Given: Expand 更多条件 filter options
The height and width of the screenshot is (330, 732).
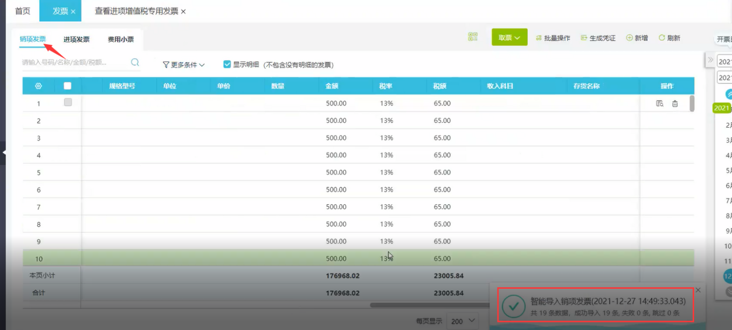Looking at the screenshot, I should click(184, 65).
